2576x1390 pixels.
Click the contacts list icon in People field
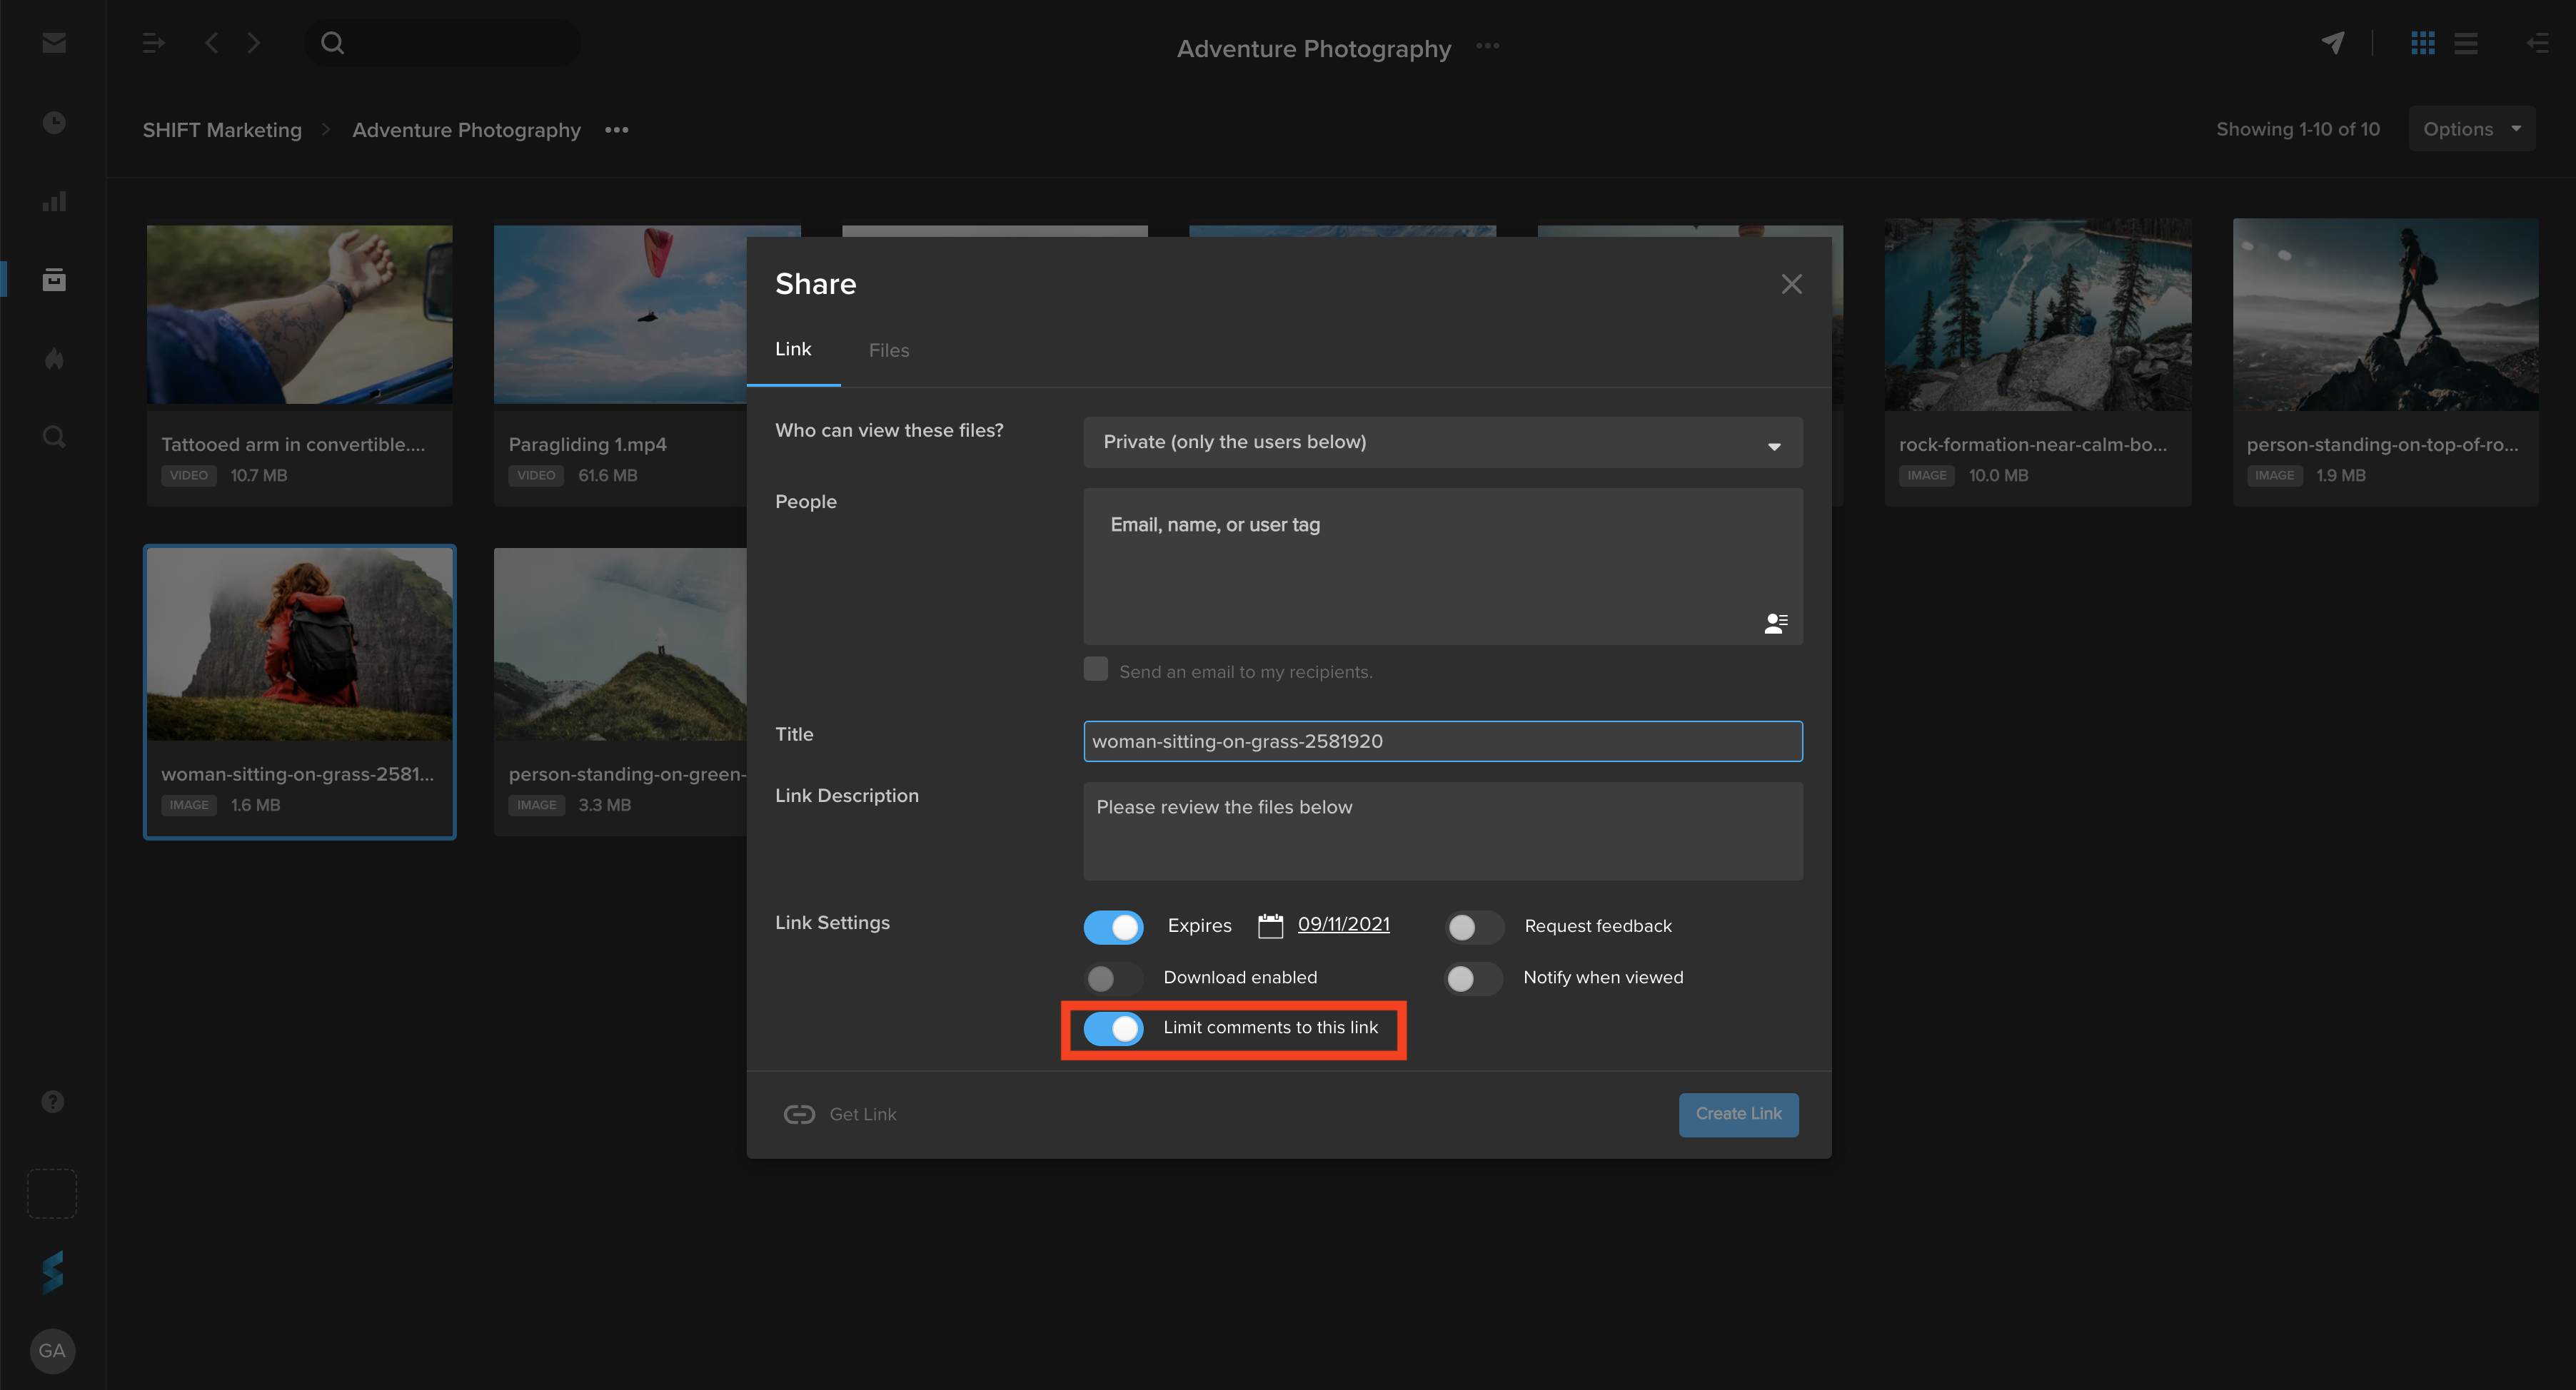tap(1775, 624)
